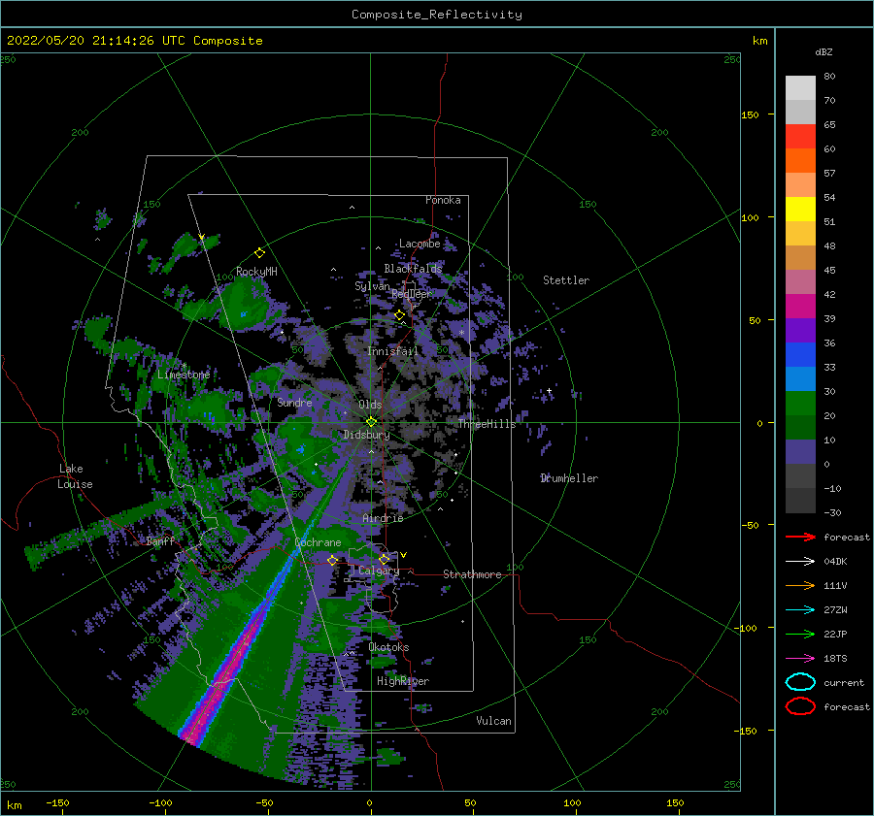Click the 04DK legend text
This screenshot has width=874, height=816.
click(835, 561)
